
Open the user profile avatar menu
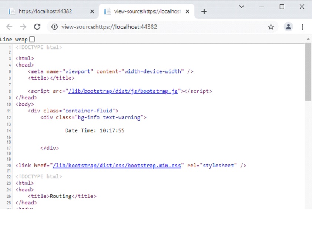[288, 27]
